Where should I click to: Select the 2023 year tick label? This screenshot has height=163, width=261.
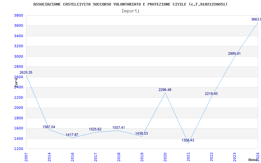pos(235,156)
